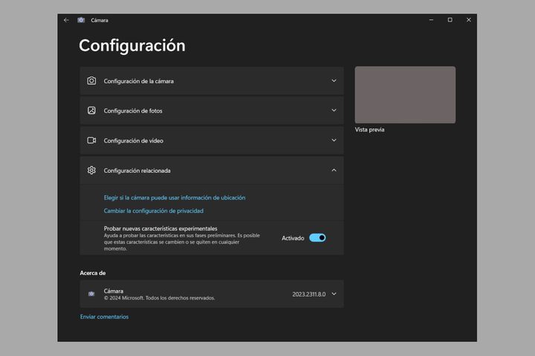Minimize the Cámara window
This screenshot has width=535, height=356.
pyautogui.click(x=431, y=20)
